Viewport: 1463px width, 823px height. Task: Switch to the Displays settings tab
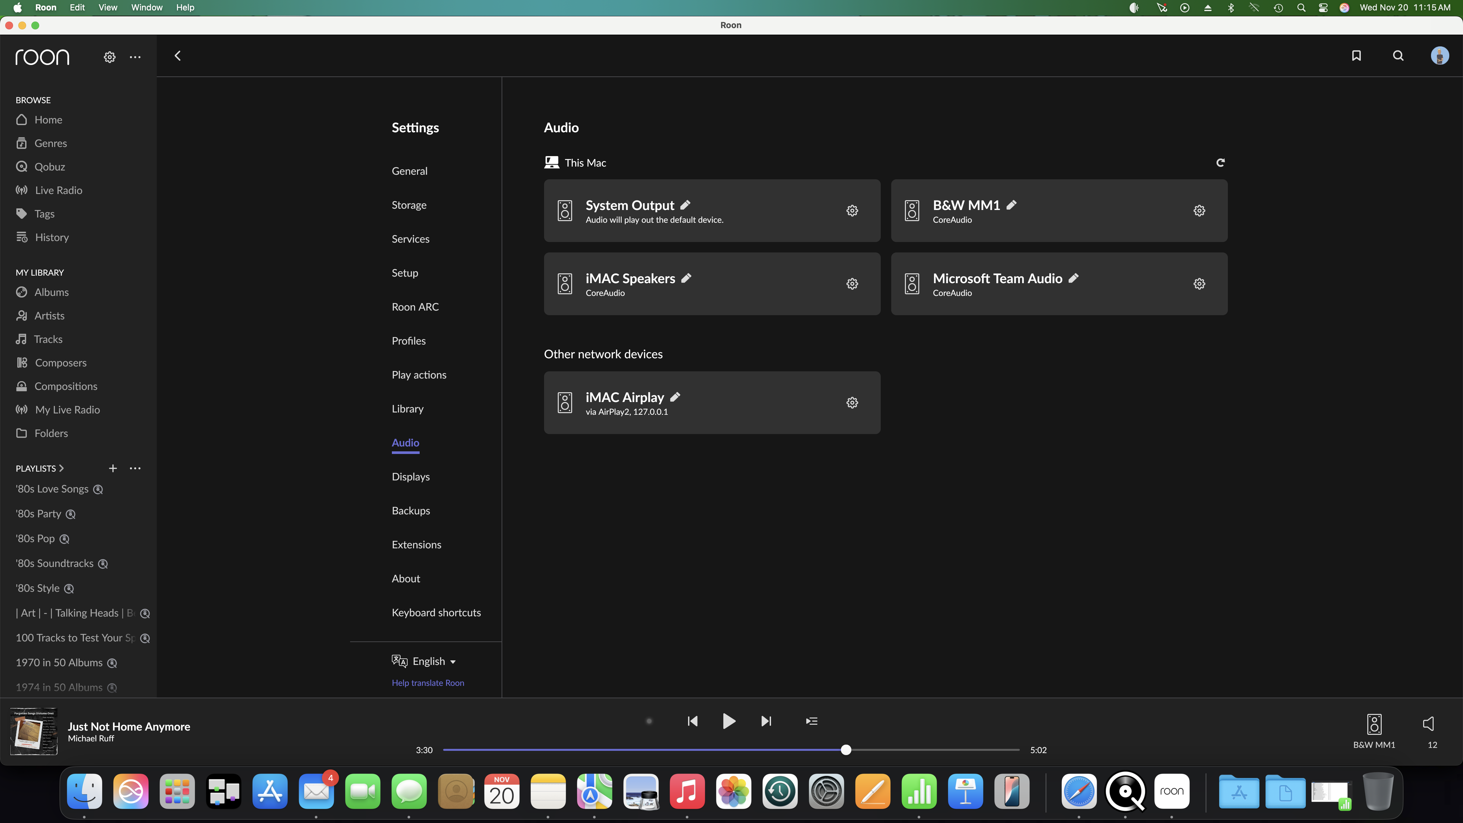tap(410, 476)
